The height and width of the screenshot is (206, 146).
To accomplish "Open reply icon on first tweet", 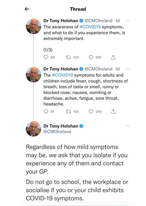I will pyautogui.click(x=46, y=57).
